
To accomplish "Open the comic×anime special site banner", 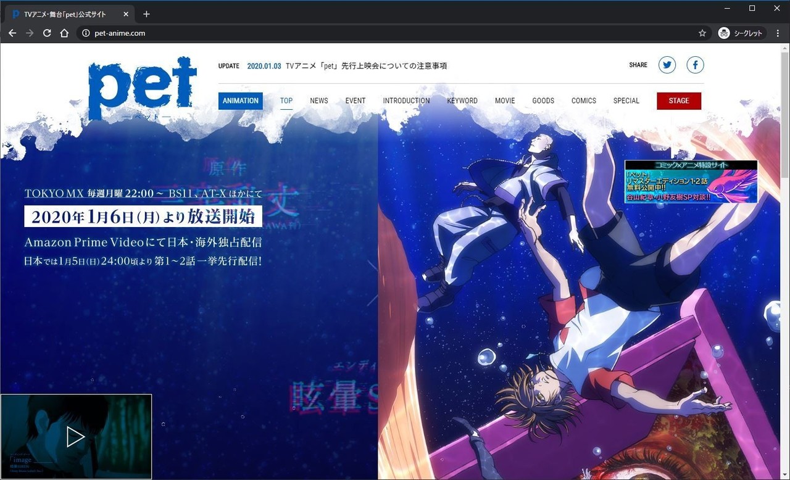I will tap(691, 182).
